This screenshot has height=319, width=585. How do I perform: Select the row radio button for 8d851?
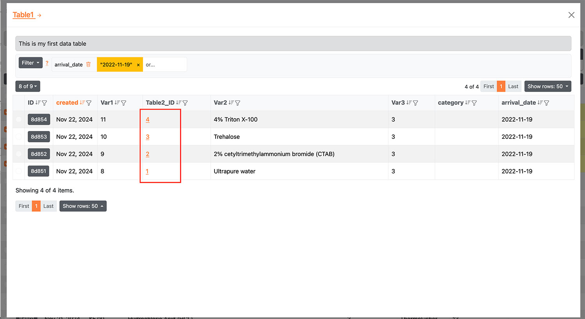(x=19, y=171)
